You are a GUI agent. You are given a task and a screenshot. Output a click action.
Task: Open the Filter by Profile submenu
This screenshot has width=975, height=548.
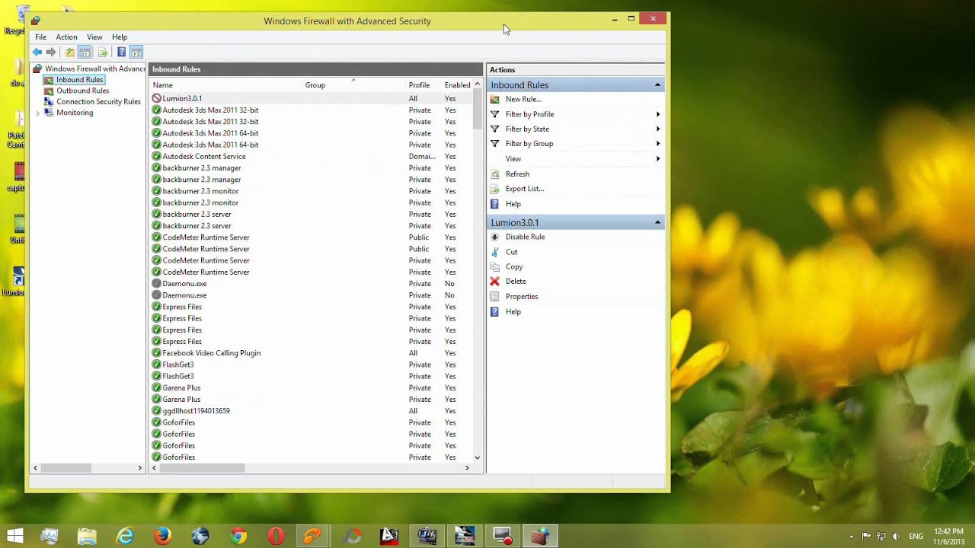pyautogui.click(x=658, y=114)
